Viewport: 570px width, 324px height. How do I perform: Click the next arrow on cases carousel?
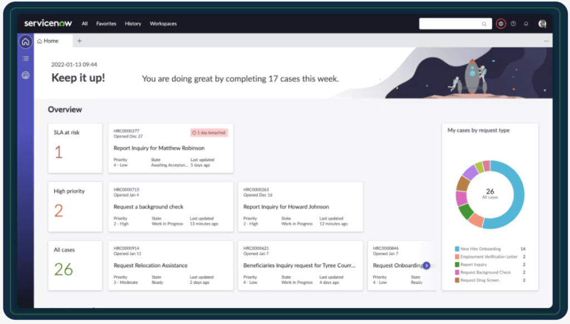click(426, 266)
